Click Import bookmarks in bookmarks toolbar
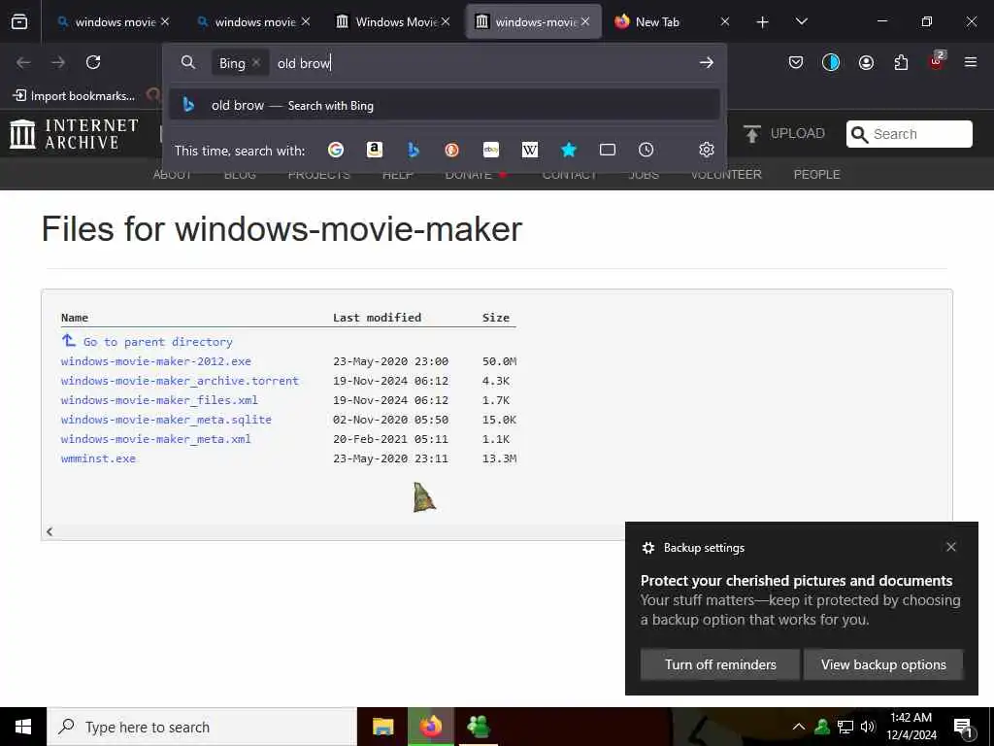 [x=74, y=96]
